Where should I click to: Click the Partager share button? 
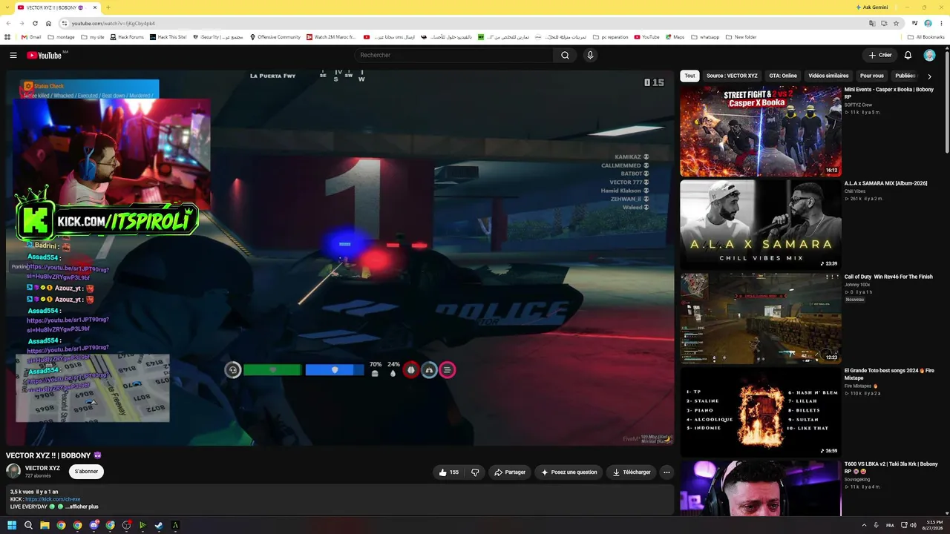(x=510, y=472)
